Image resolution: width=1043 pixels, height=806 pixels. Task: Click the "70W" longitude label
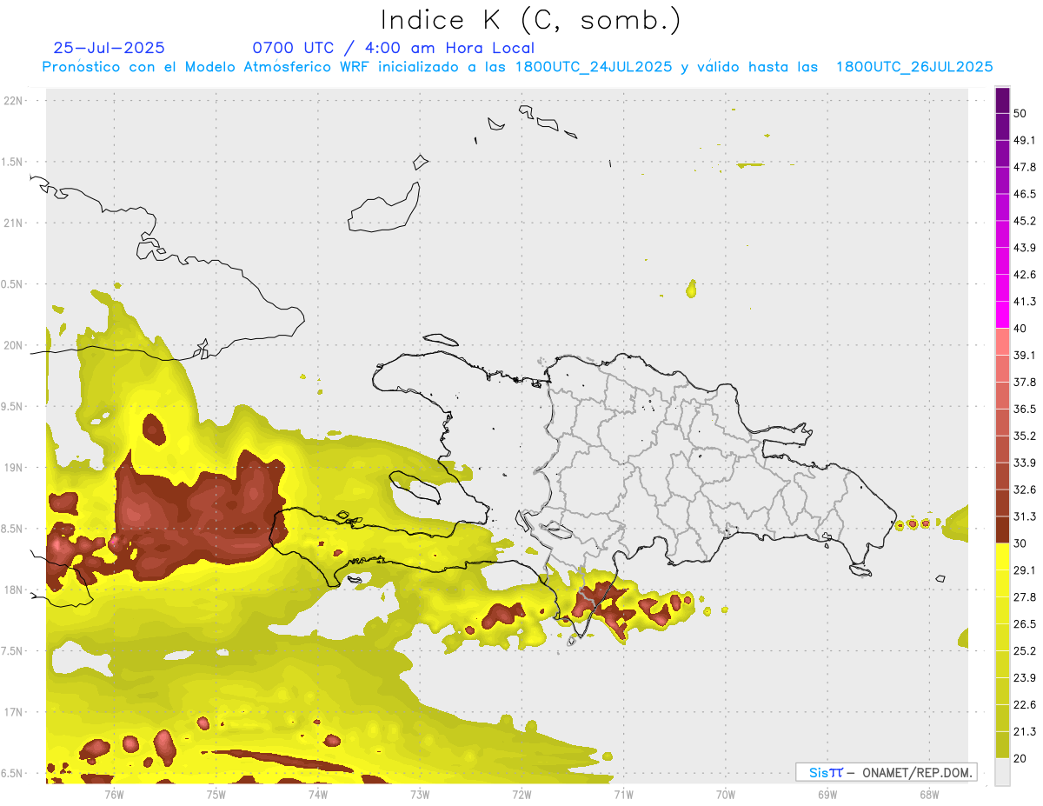[x=726, y=794]
